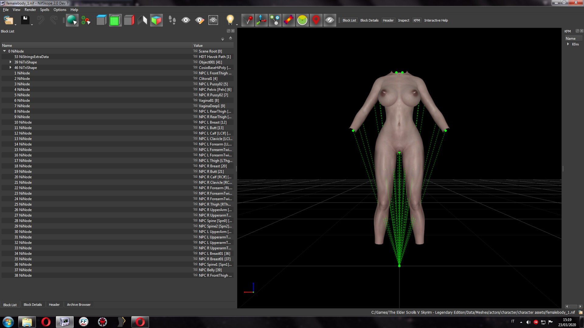
Task: Close the KFM panel
Action: [x=582, y=31]
